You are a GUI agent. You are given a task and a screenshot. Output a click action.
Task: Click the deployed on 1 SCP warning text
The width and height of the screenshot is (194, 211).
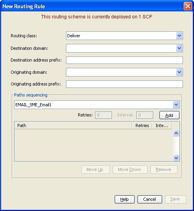97,17
